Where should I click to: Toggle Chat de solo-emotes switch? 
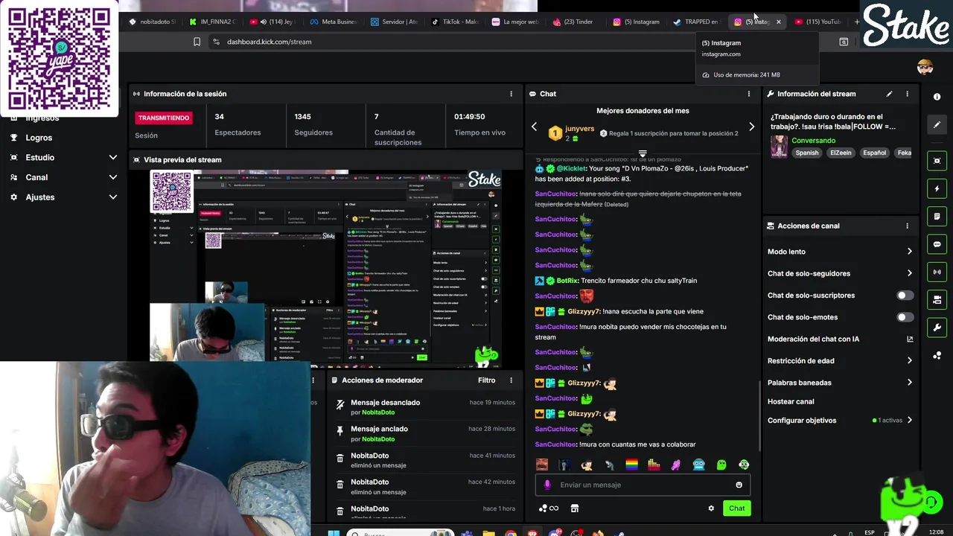(905, 317)
